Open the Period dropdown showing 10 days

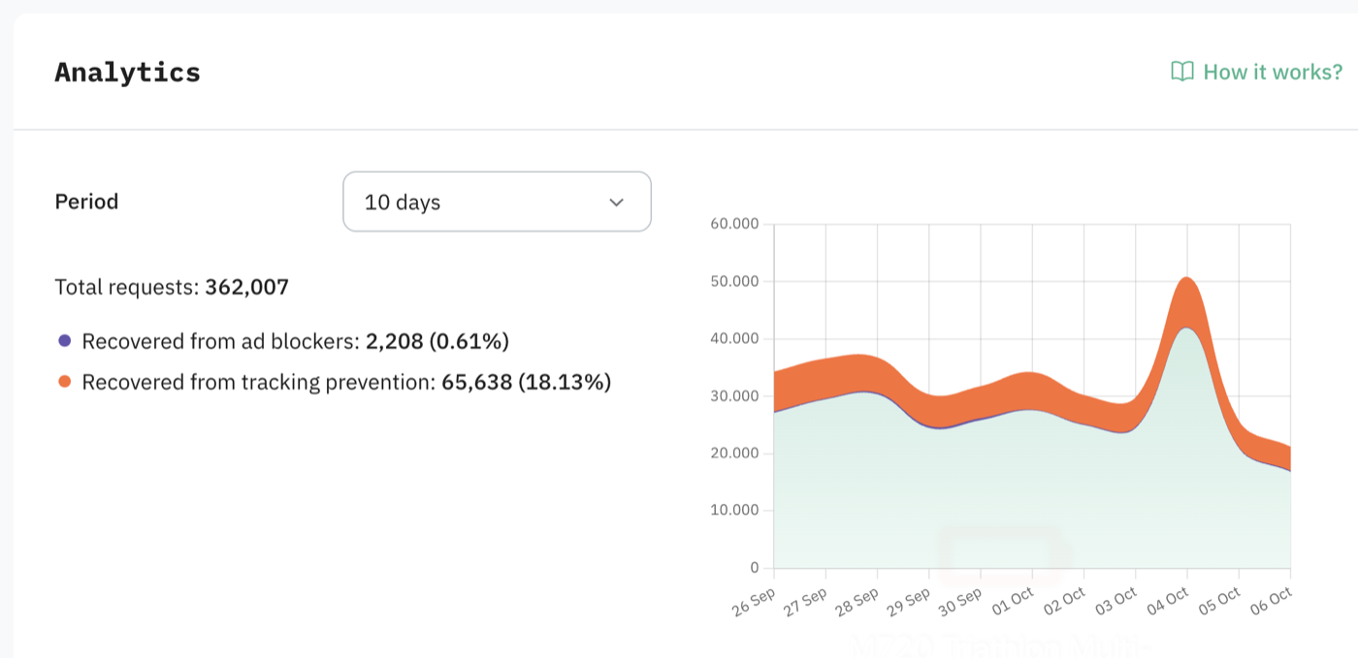click(x=497, y=202)
